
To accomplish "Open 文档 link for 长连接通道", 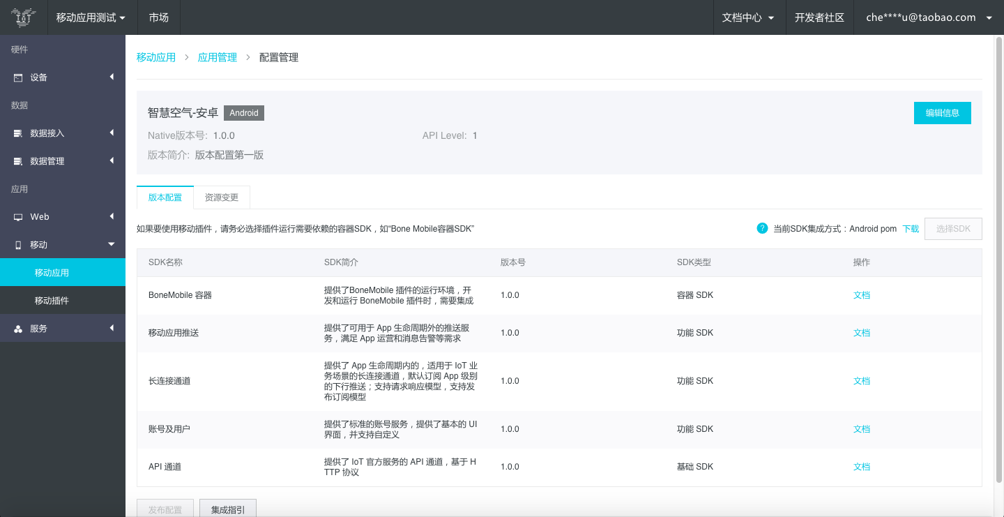I will click(x=862, y=381).
